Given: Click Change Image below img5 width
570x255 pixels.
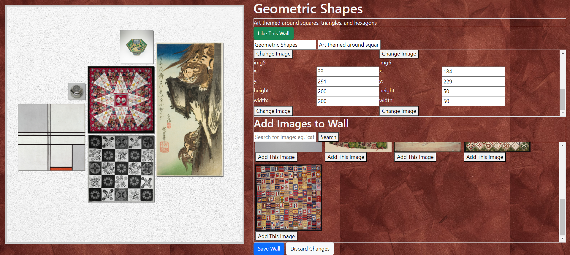Looking at the screenshot, I should coord(273,111).
